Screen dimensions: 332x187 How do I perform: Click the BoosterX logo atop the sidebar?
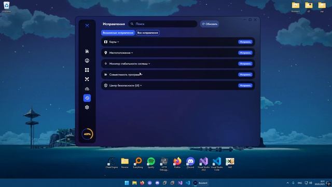[x=87, y=25]
